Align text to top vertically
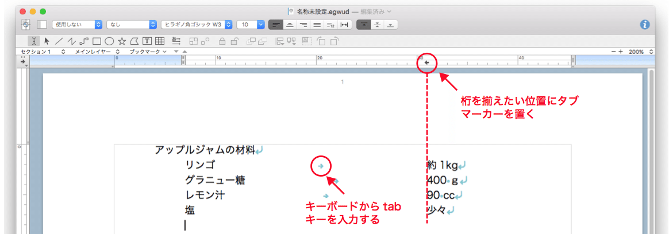The width and height of the screenshot is (669, 234). pos(363,25)
